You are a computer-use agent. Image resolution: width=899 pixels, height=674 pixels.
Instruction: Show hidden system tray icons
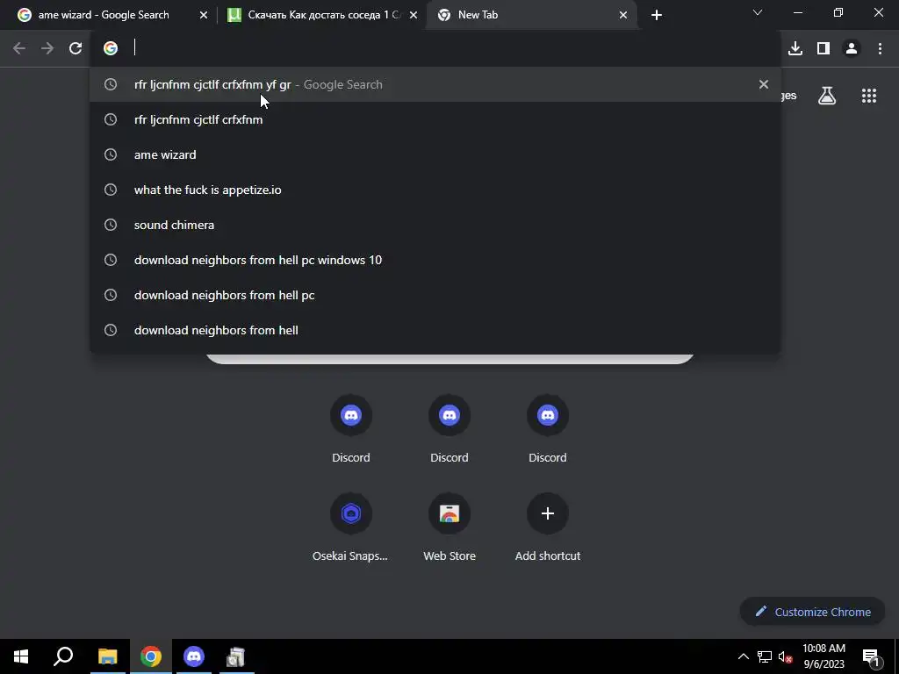[743, 656]
